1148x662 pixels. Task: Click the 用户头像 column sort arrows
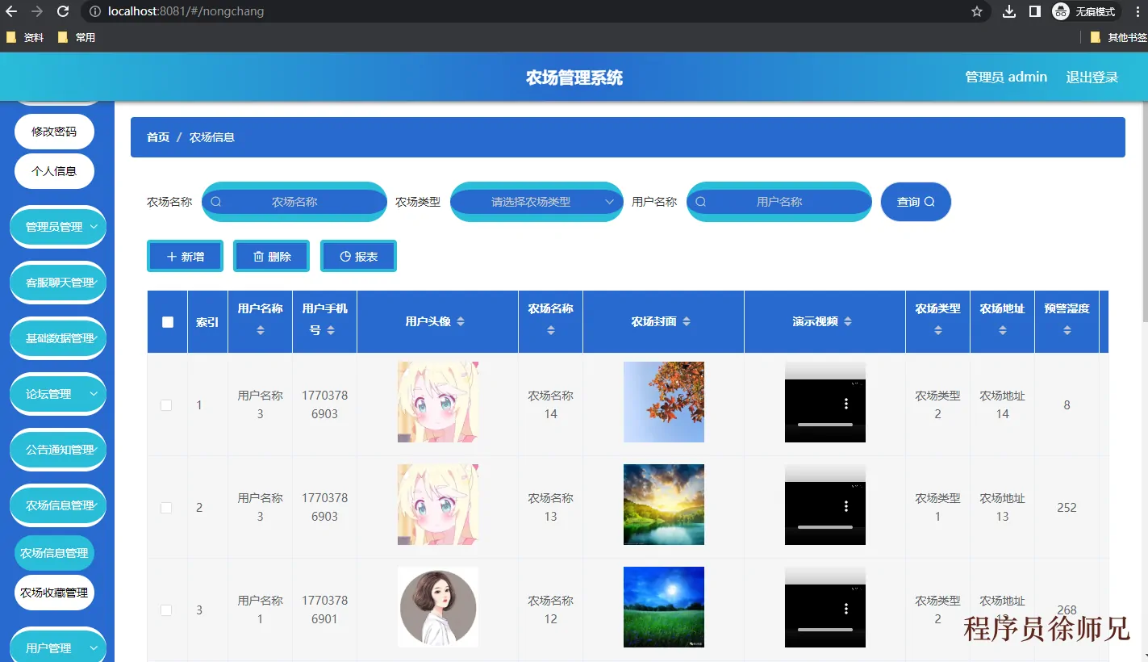coord(461,321)
